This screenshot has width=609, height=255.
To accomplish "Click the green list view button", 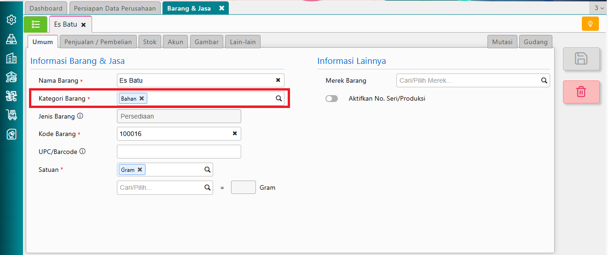I will [35, 24].
